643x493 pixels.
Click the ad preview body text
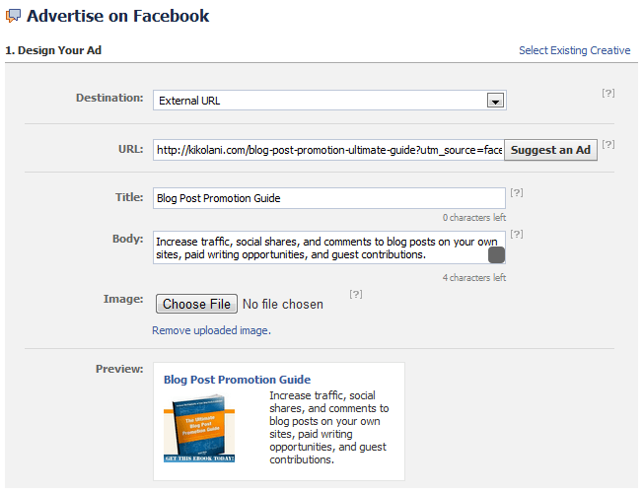(x=329, y=427)
